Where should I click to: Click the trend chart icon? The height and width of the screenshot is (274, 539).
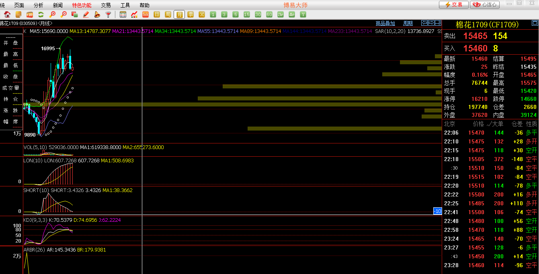134,14
